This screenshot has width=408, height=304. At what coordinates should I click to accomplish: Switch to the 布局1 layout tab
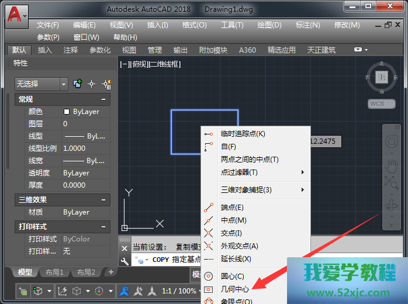coord(54,272)
